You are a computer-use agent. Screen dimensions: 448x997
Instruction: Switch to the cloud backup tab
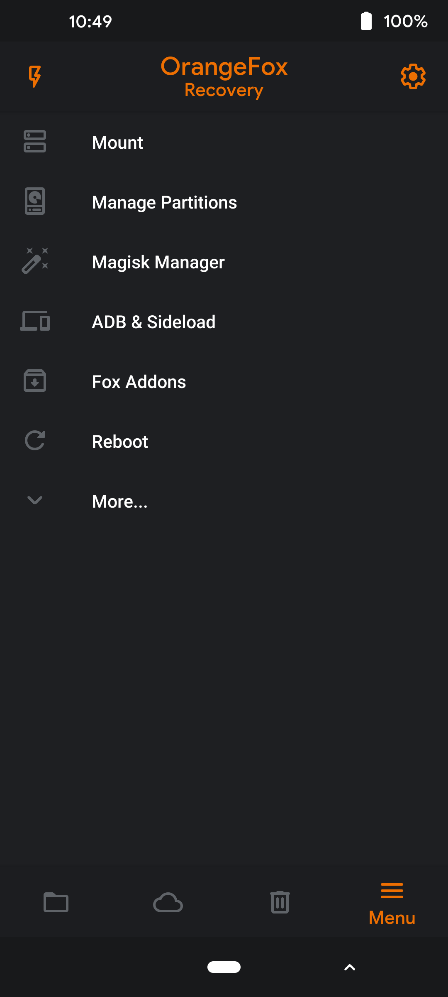pos(168,902)
